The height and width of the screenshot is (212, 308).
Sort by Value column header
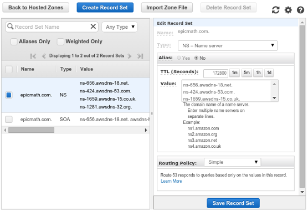coord(86,69)
